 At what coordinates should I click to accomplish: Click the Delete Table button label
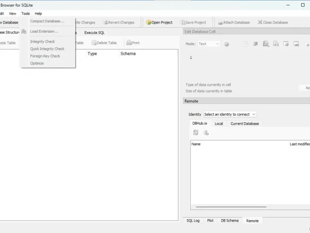[107, 43]
